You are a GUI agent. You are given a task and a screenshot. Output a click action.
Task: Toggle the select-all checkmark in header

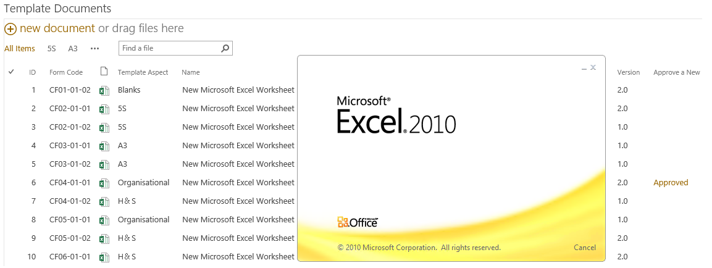coord(11,72)
